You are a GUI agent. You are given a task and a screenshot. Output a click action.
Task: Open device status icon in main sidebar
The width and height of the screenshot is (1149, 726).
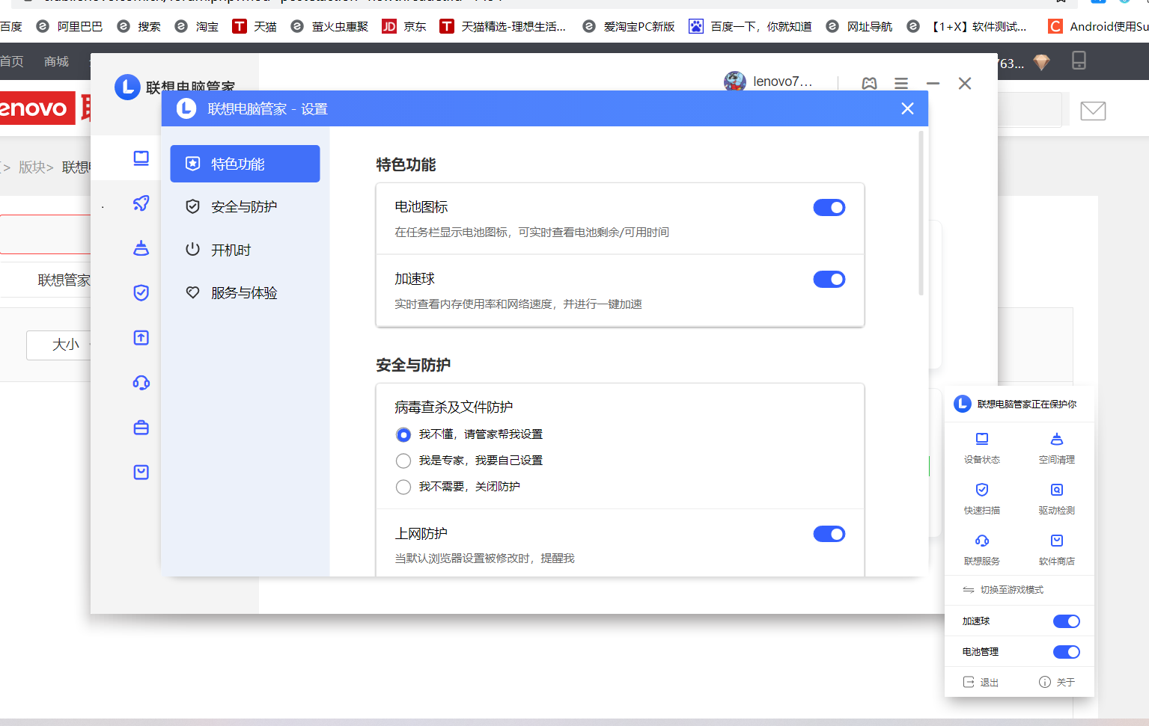click(141, 158)
